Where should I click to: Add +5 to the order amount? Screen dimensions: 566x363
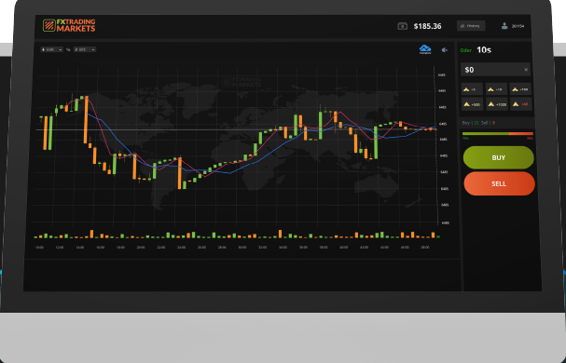tap(472, 89)
